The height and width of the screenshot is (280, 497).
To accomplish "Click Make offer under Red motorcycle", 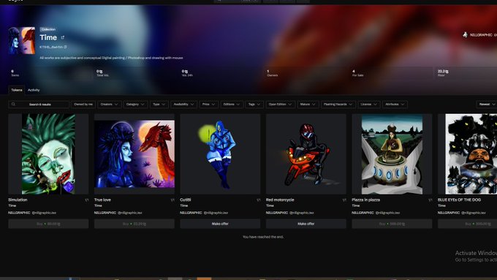I will point(306,224).
